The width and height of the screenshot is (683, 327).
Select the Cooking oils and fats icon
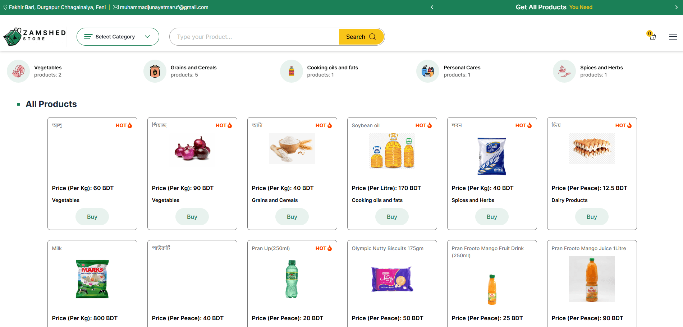click(x=292, y=71)
